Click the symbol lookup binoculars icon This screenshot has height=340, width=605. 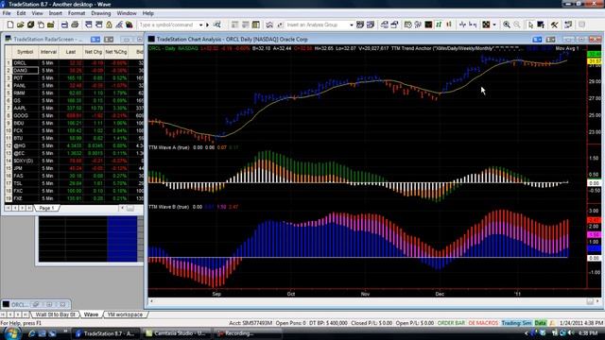pos(217,25)
